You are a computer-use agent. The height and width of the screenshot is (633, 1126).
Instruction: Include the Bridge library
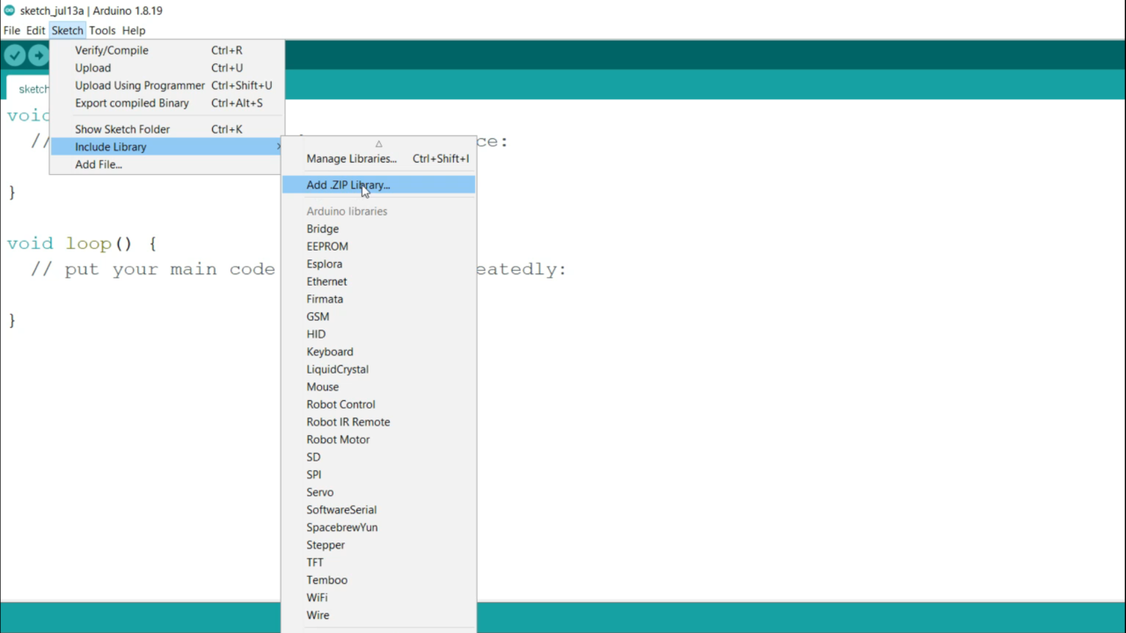coord(378,229)
